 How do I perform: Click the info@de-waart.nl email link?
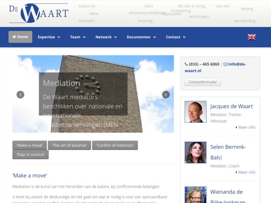(234, 64)
